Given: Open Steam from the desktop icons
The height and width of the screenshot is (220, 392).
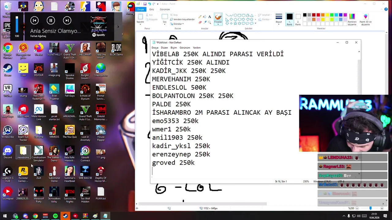Looking at the screenshot, I should tap(8, 70).
